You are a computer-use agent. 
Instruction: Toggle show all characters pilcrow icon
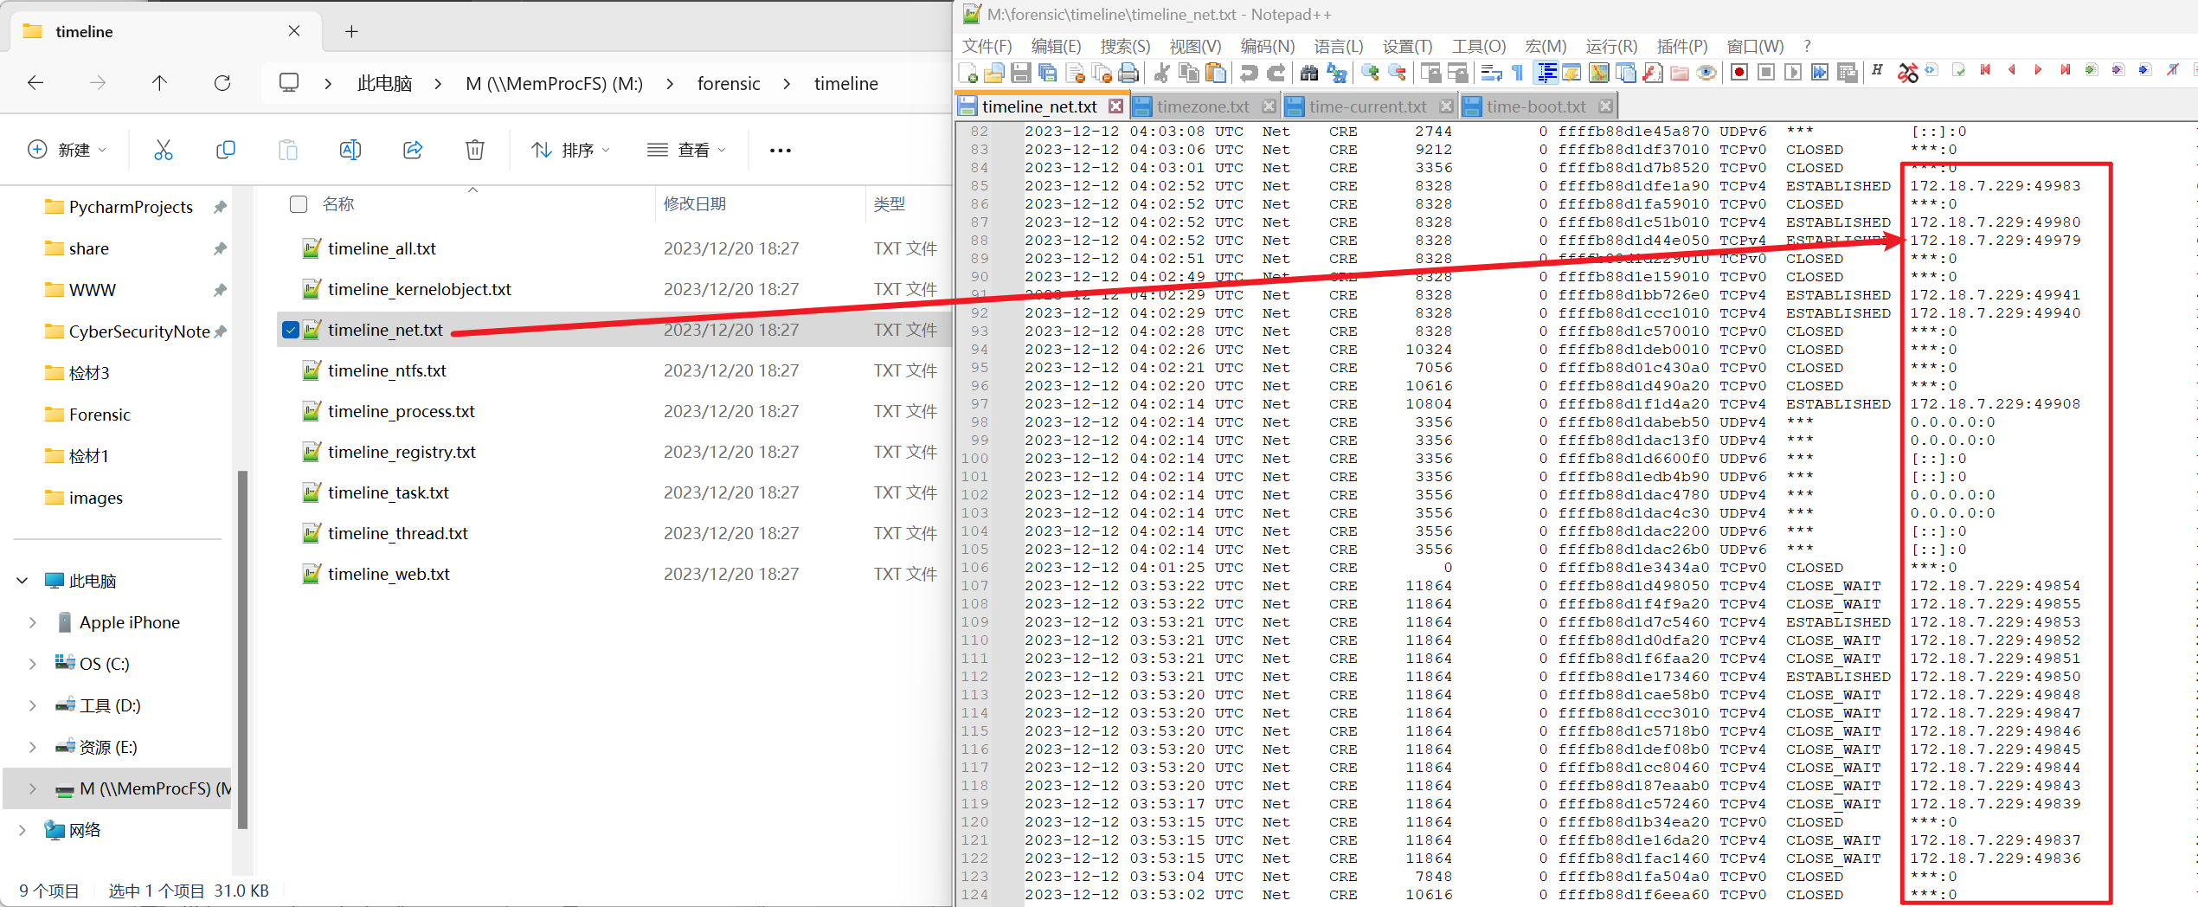click(x=1517, y=73)
